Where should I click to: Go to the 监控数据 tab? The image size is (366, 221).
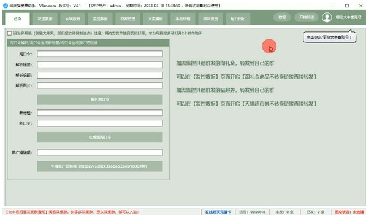tap(100, 18)
